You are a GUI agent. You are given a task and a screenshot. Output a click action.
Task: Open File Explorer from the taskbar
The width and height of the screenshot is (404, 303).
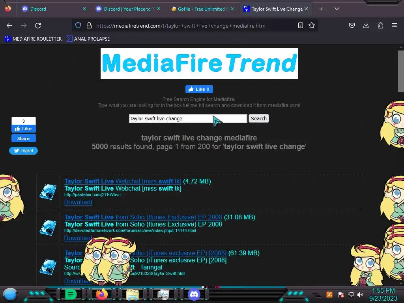click(133, 294)
